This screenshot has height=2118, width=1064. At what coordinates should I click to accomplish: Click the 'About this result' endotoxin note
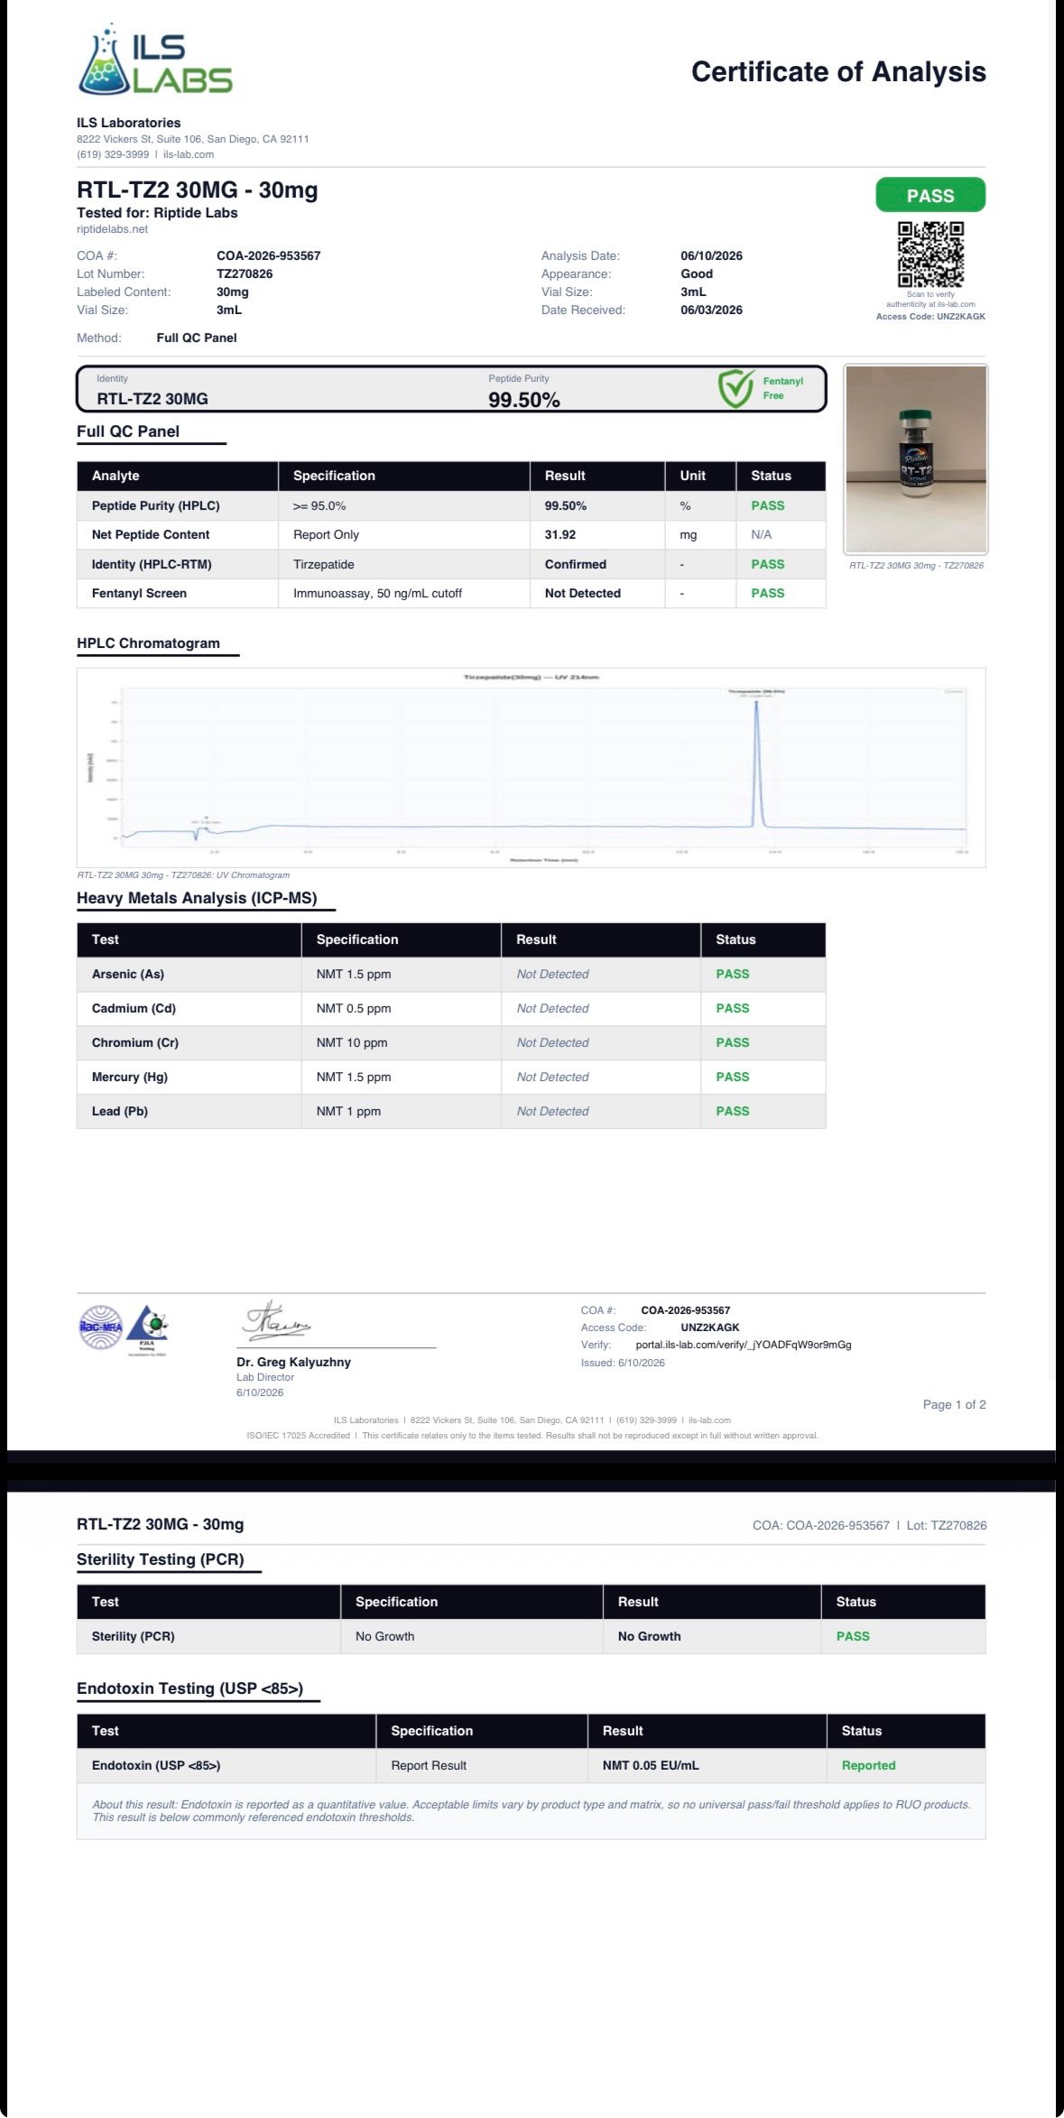click(x=531, y=1810)
